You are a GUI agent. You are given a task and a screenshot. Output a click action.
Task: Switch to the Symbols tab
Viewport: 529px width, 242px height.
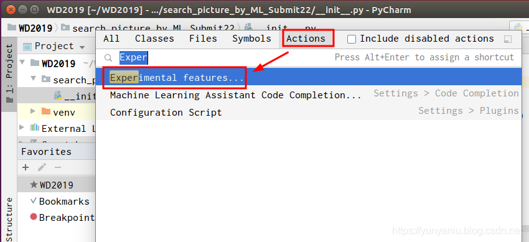[251, 39]
